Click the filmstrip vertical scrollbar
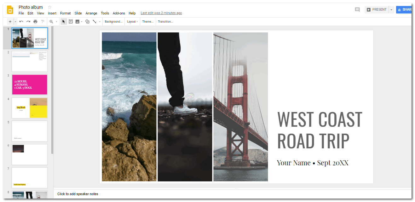Image resolution: width=415 pixels, height=202 pixels. (x=52, y=90)
